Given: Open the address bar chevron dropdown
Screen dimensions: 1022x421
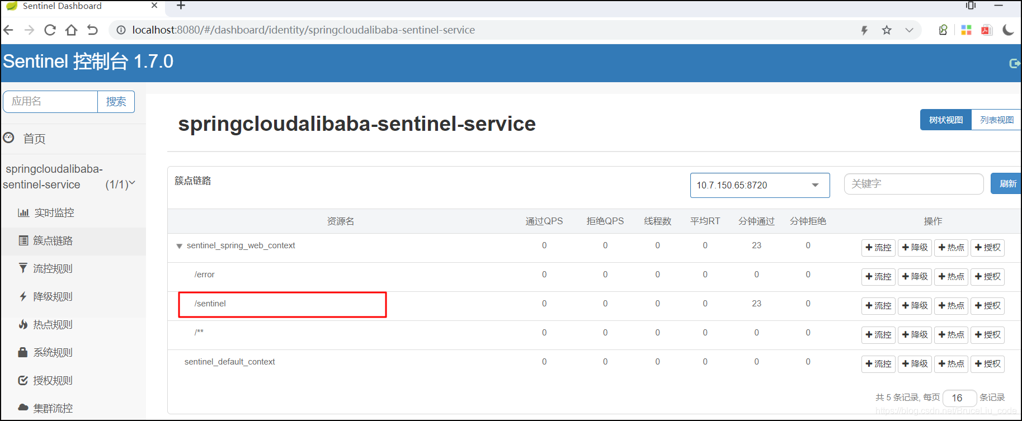Looking at the screenshot, I should [910, 30].
